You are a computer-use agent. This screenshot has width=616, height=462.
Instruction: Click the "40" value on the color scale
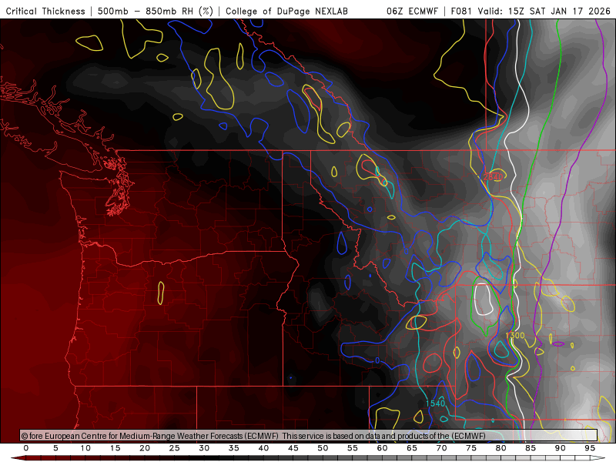tap(263, 448)
